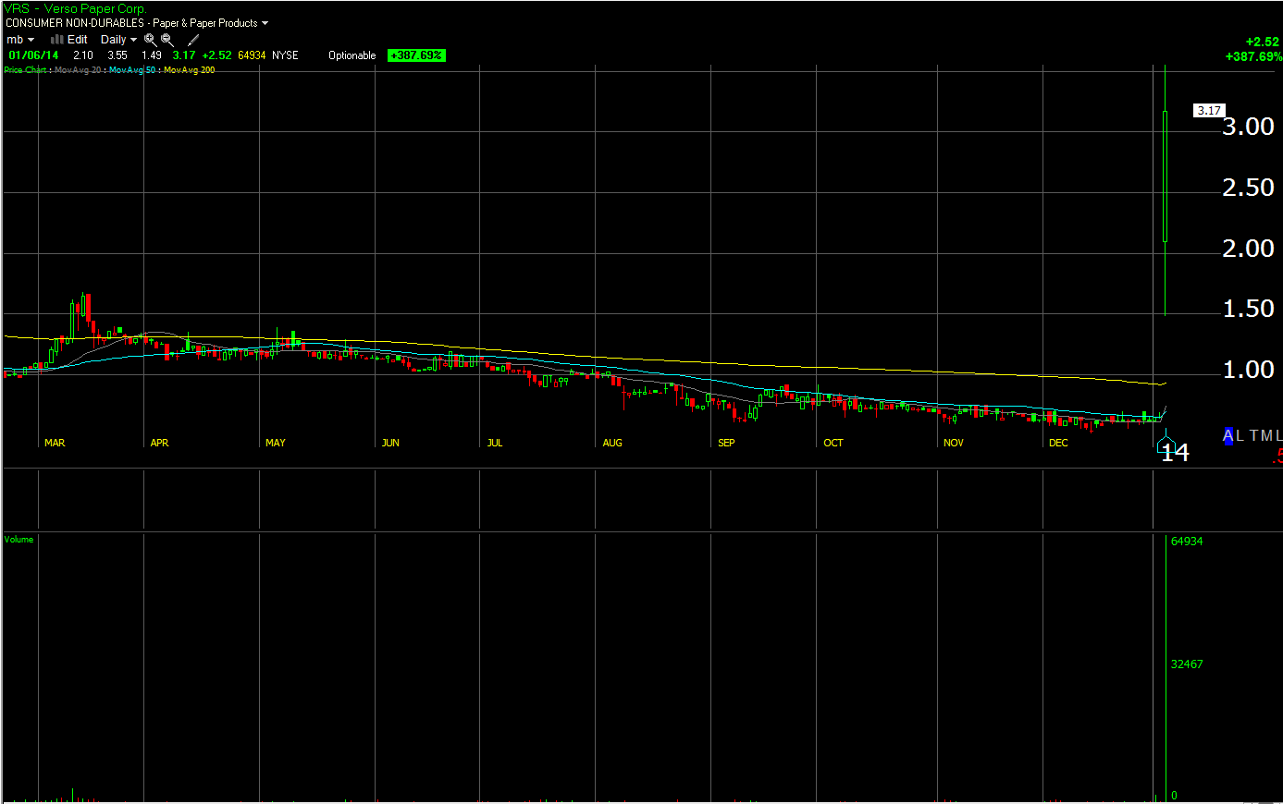Image resolution: width=1283 pixels, height=804 pixels.
Task: Click the highlighted A time span letter
Action: [1228, 435]
